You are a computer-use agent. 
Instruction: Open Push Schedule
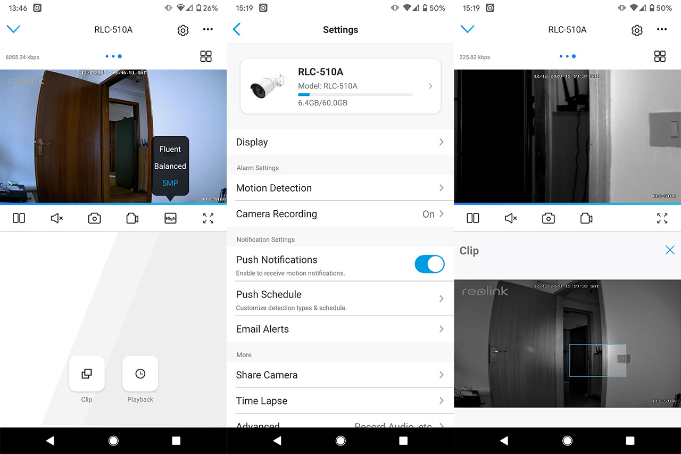(x=340, y=299)
